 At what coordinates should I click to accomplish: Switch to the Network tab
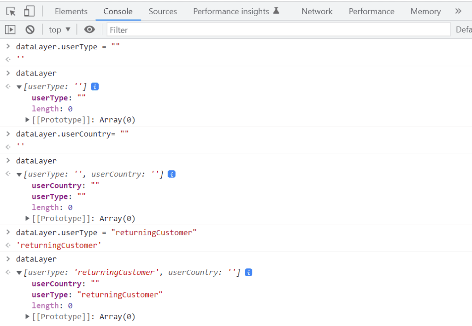(317, 12)
